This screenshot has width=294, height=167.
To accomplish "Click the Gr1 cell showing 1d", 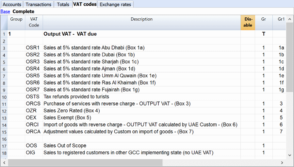I will [x=281, y=69].
